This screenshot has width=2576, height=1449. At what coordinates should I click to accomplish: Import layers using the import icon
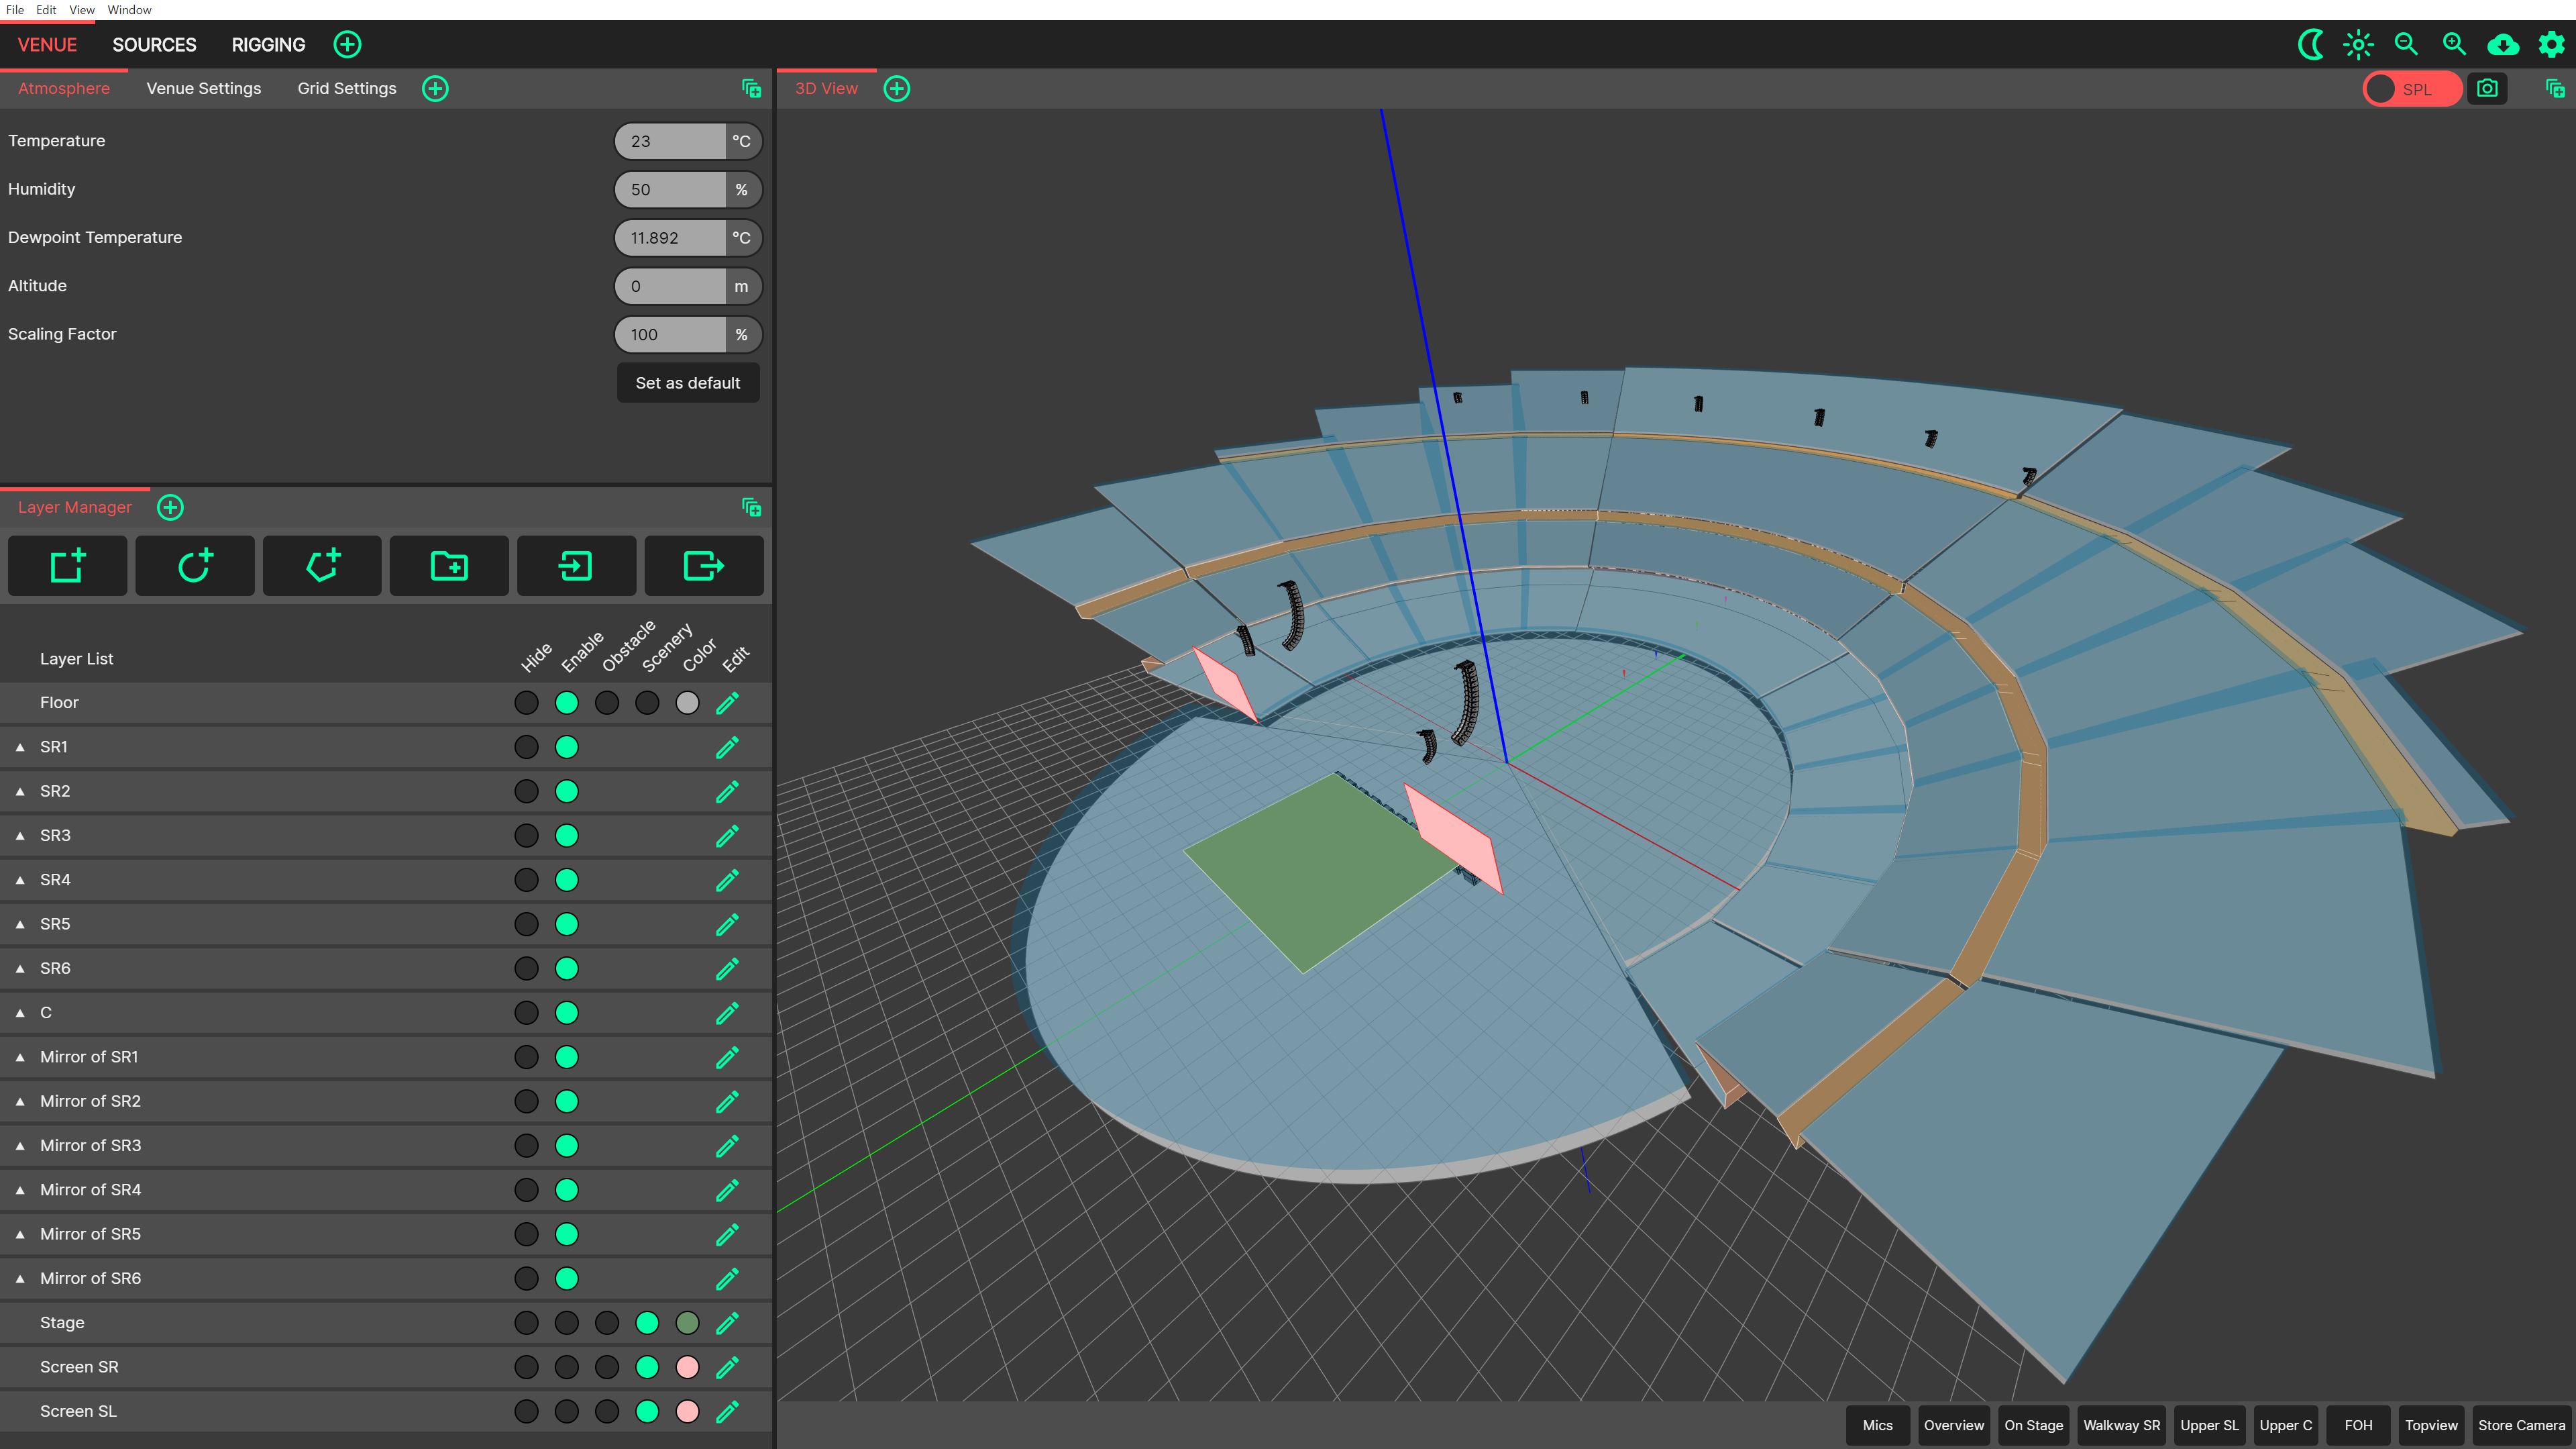pos(576,565)
